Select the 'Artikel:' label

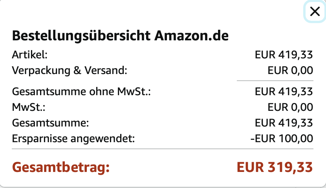pos(30,55)
